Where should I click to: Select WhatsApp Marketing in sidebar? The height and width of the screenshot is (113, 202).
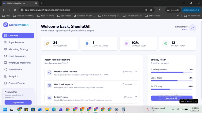click(18, 63)
